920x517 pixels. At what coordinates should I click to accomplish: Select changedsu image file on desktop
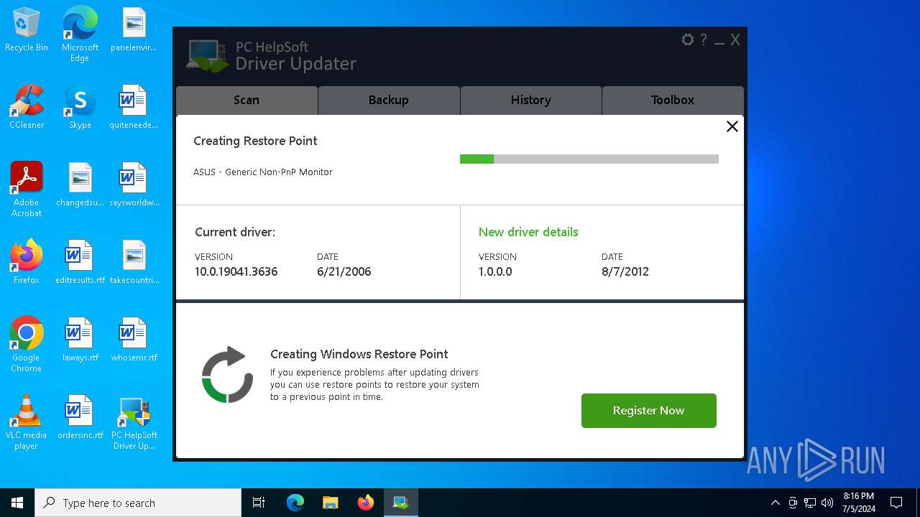click(80, 185)
